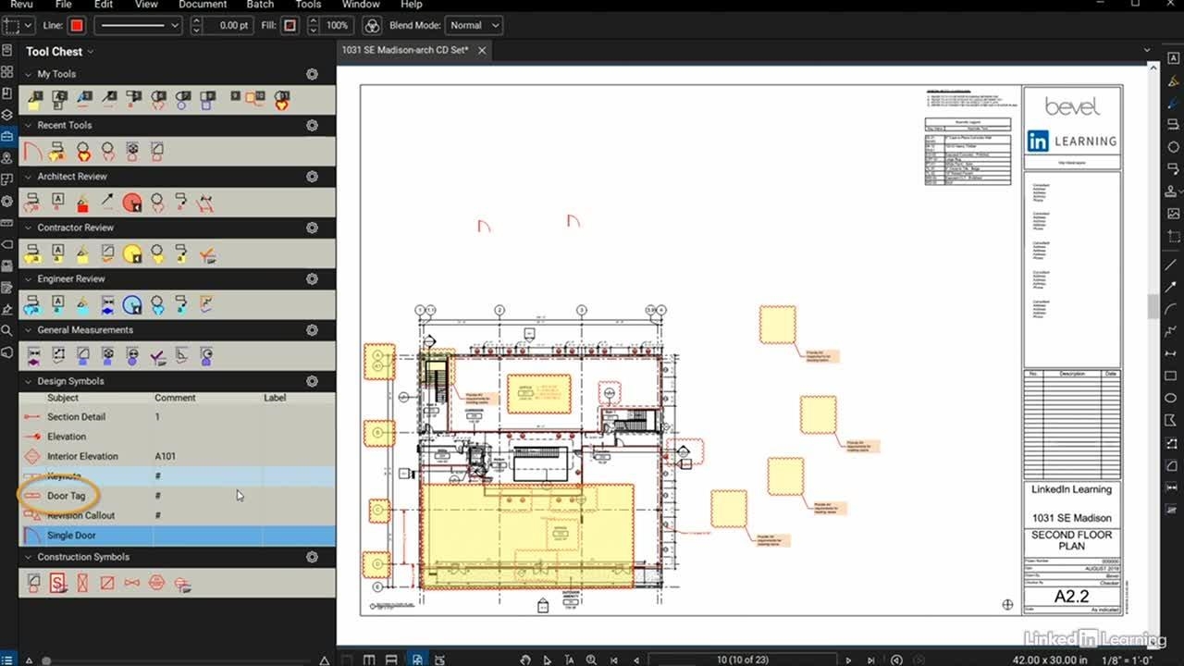1184x666 pixels.
Task: Click the cloud tool in Architect Review
Action: click(x=157, y=202)
